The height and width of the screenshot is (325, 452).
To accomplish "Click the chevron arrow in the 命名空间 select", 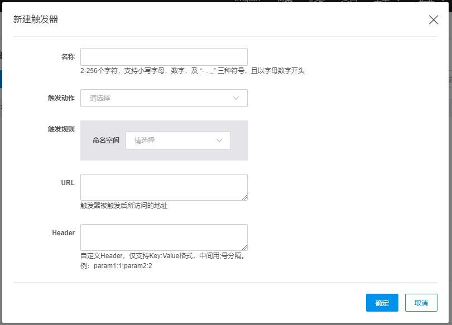I will click(219, 140).
